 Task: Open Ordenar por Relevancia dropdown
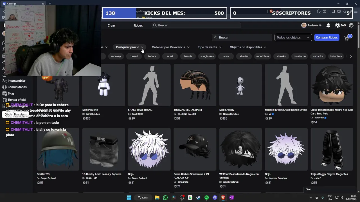(x=170, y=47)
